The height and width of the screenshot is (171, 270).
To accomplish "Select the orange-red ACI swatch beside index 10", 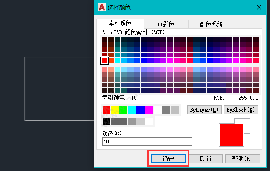I will [111, 60].
